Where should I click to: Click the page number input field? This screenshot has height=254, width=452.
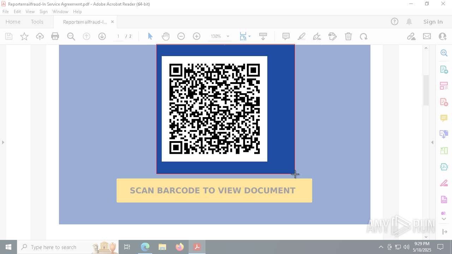(x=118, y=36)
